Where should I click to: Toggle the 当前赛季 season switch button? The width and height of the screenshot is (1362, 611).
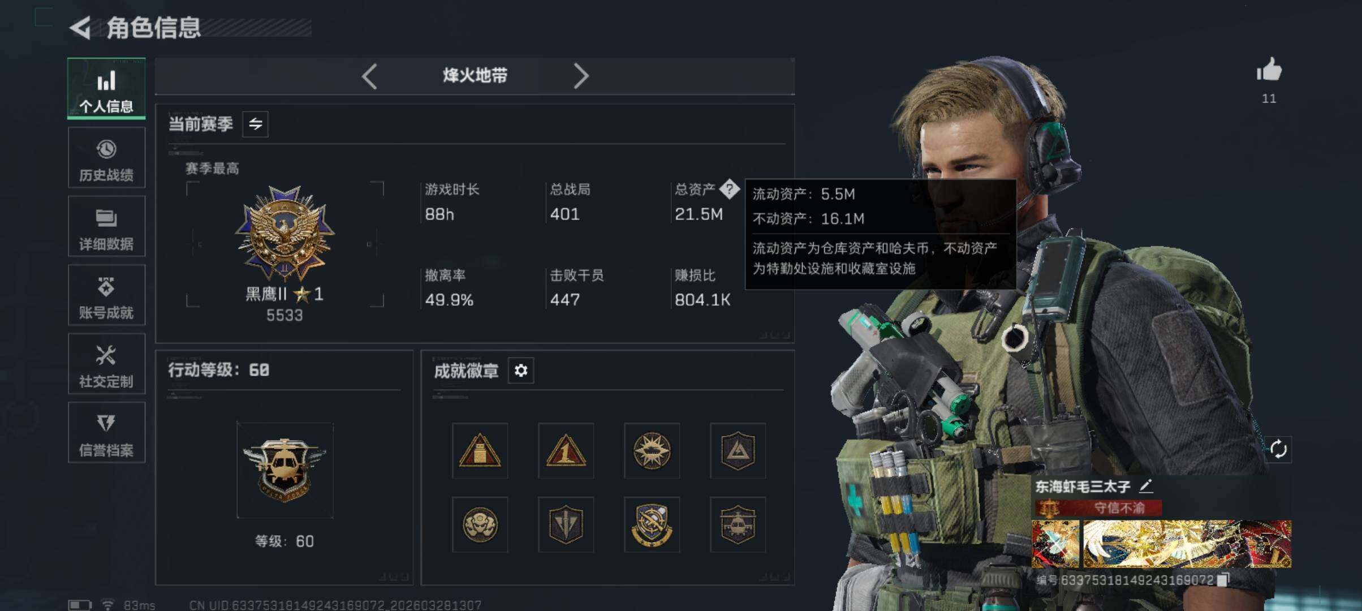[256, 124]
